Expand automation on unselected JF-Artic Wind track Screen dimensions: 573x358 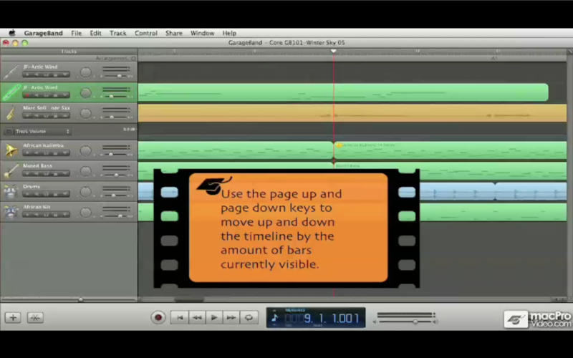pyautogui.click(x=64, y=75)
